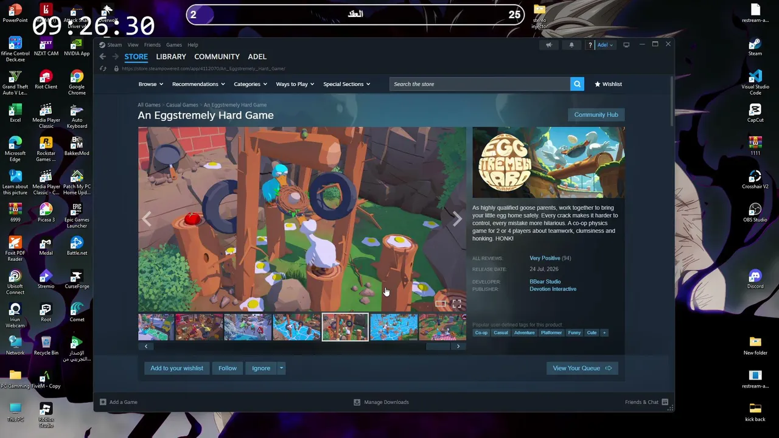Screen dimensions: 779x438
Task: Open the Help menu
Action: [x=193, y=45]
